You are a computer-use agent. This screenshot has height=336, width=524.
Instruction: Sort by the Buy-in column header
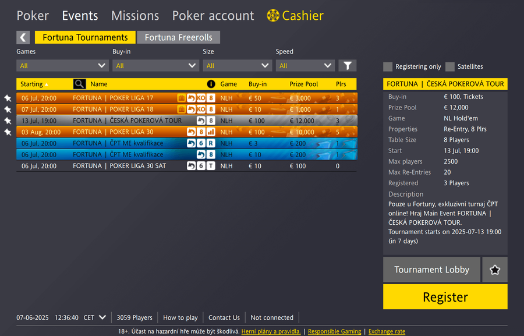click(x=258, y=84)
